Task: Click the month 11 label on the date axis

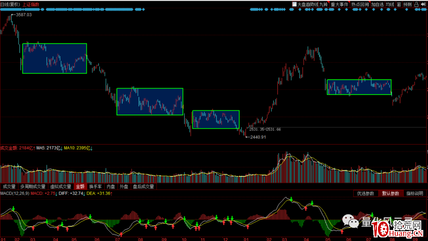Action: pos(203,239)
